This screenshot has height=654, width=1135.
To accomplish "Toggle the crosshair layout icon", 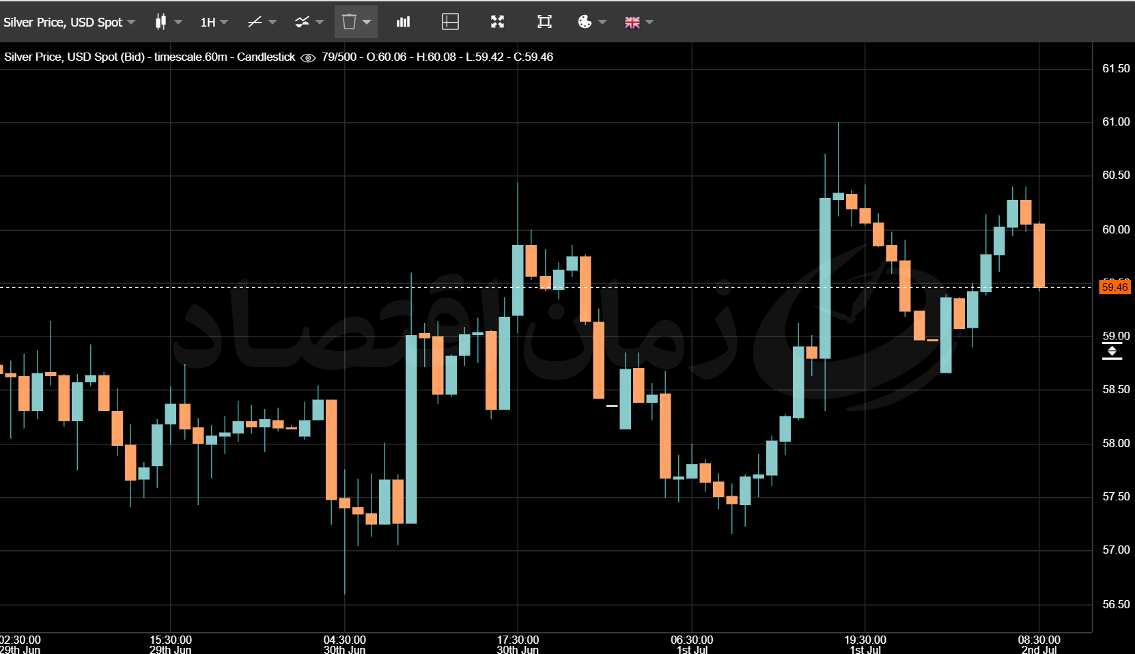I will tap(450, 22).
